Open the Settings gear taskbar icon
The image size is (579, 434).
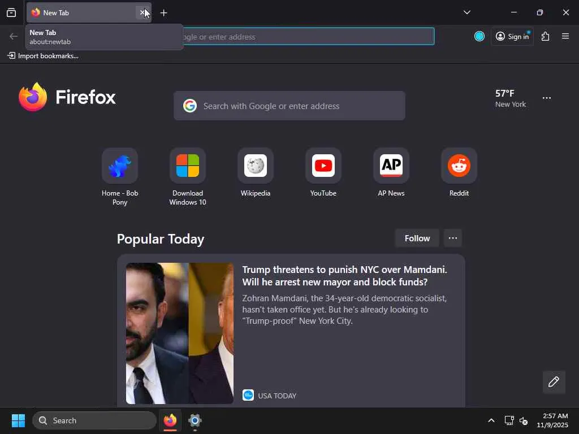(x=195, y=420)
